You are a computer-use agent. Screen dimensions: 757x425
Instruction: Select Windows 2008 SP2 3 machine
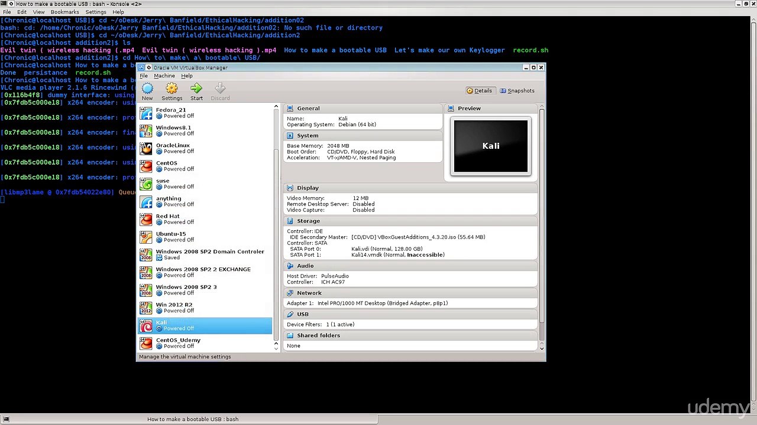(x=205, y=290)
